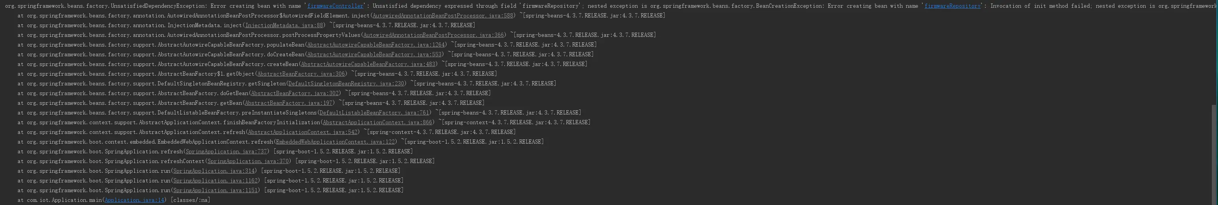This screenshot has height=205, width=1218.
Task: Jump to AbstractBeanFactory.java:306
Action: click(301, 74)
